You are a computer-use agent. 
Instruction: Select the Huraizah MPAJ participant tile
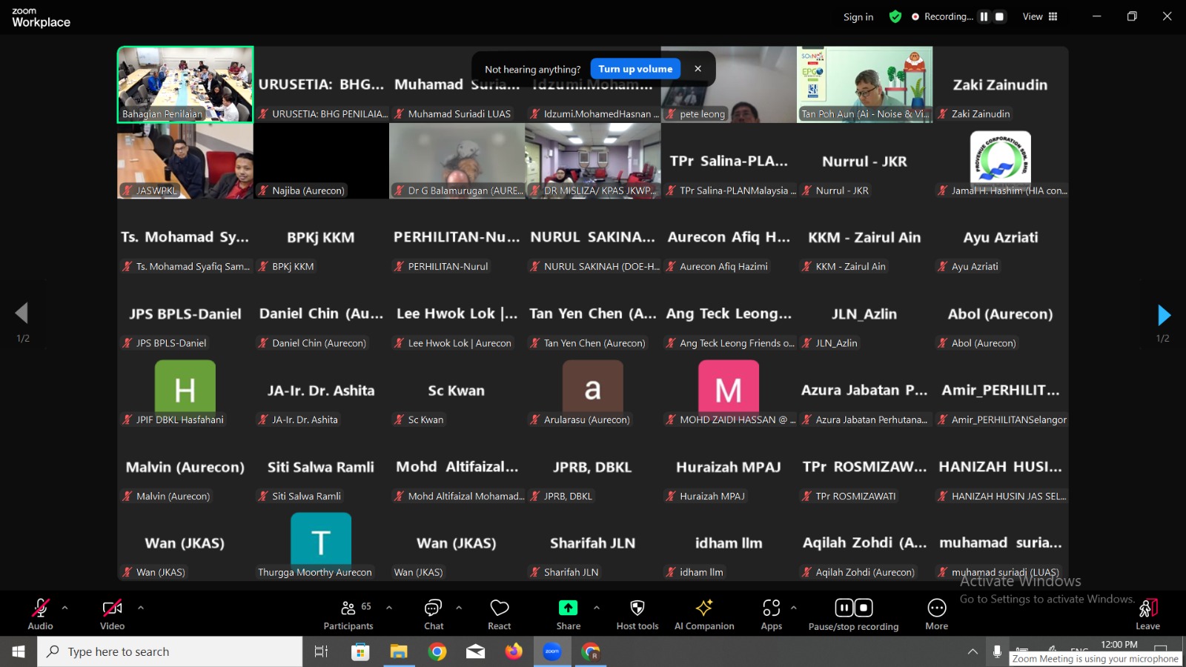tap(729, 466)
